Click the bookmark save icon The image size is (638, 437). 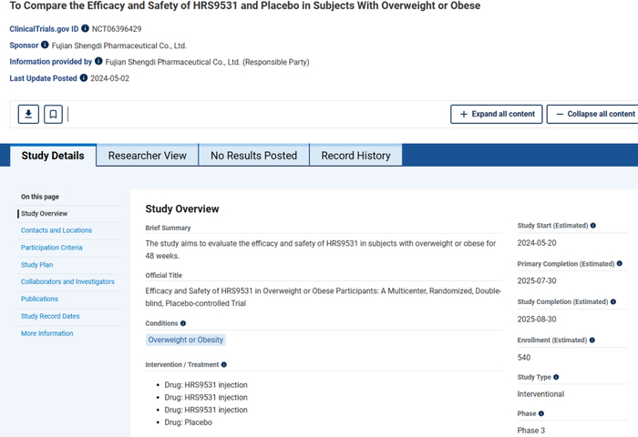(53, 114)
